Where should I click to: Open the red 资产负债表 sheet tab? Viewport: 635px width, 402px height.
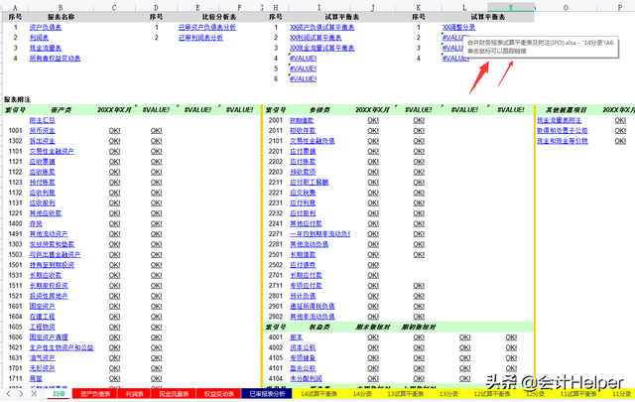[95, 393]
